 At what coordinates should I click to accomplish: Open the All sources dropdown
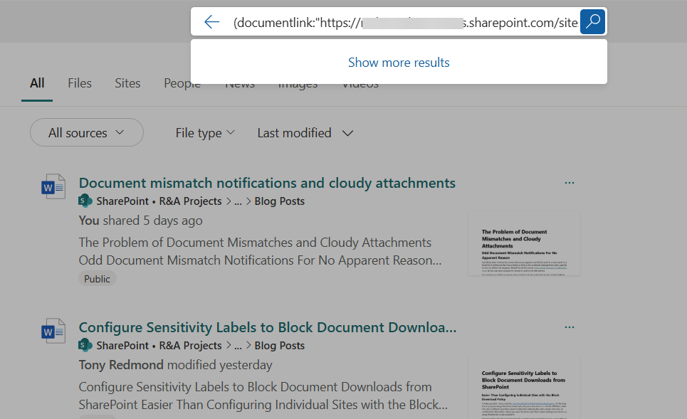87,132
